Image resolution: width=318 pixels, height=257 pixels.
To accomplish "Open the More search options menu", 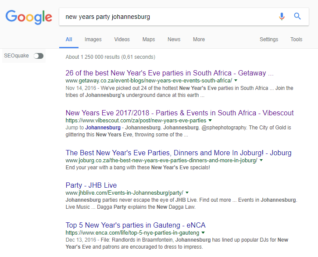I will 199,39.
